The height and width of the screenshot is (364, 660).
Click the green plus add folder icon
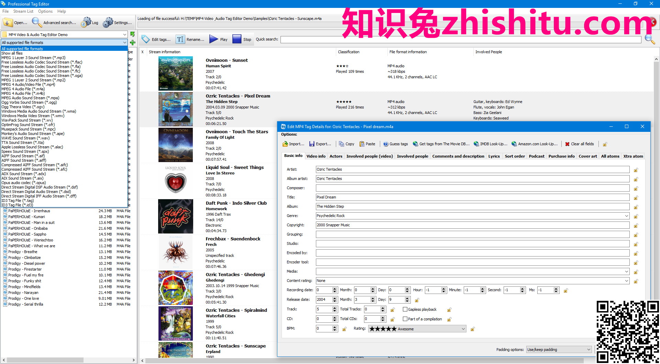[133, 43]
